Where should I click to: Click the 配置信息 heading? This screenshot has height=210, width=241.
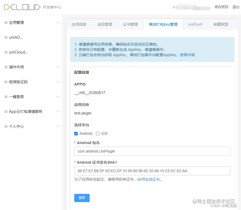(82, 72)
